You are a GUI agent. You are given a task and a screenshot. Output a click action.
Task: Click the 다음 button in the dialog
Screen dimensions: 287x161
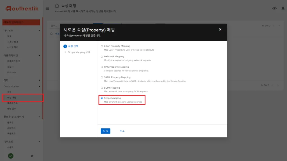105,131
